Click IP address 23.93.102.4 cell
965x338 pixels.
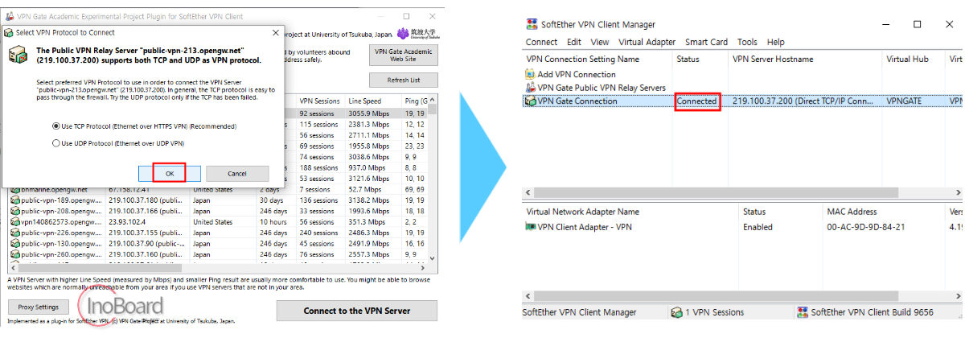[x=129, y=221]
